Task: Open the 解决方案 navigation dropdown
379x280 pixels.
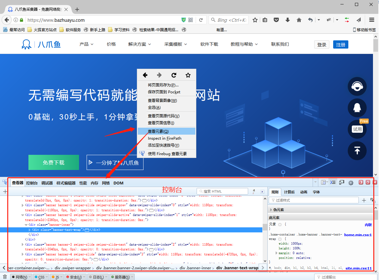Action: pyautogui.click(x=139, y=44)
